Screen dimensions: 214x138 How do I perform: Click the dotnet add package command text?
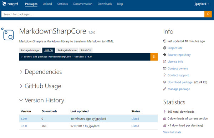coord(57,57)
